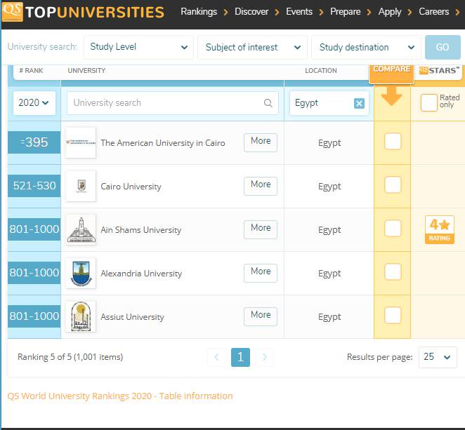Open the Ain Shams University crest icon

coord(81,229)
